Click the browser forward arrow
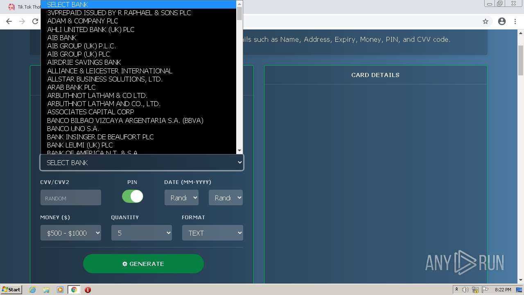 (x=22, y=21)
